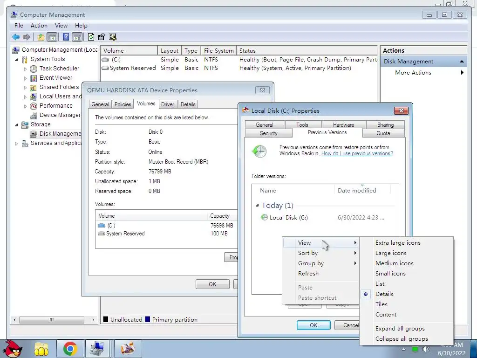Select Extra large icons view option
This screenshot has width=477, height=358.
[x=398, y=243]
